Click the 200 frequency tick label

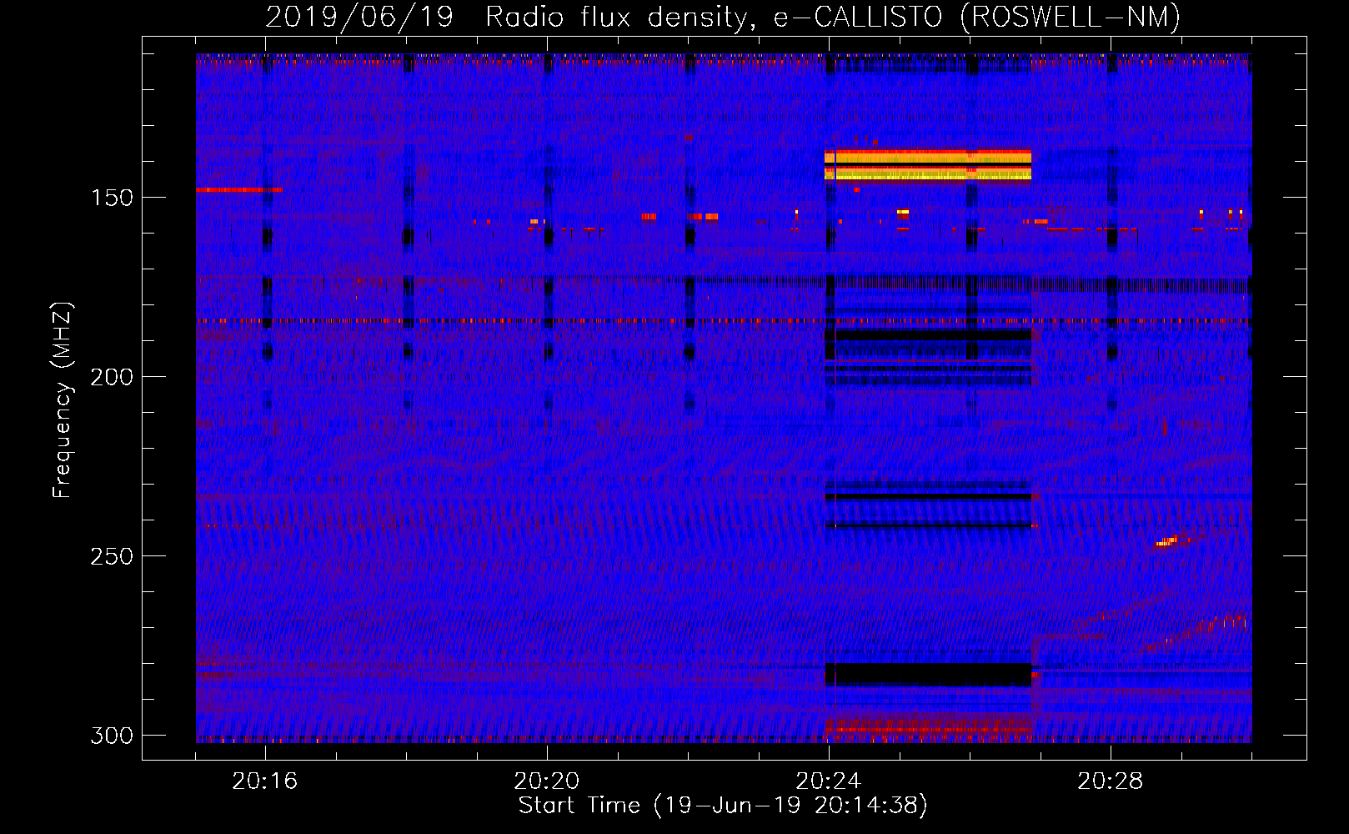pos(112,377)
